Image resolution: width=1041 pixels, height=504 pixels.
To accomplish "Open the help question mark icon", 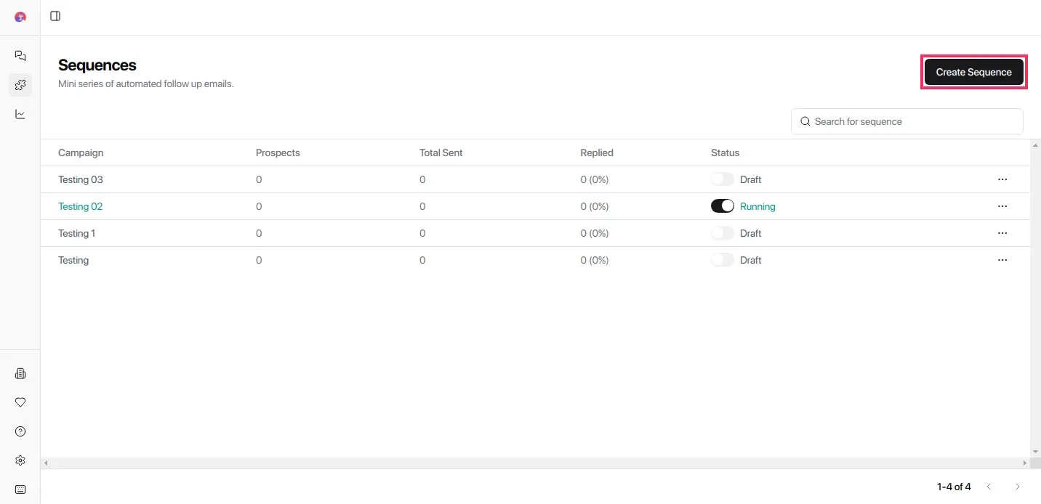I will click(x=20, y=431).
